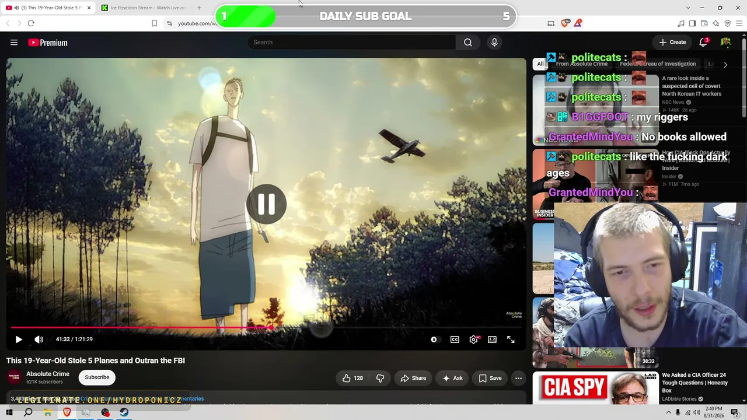Enter fullscreen video mode
747x420 pixels.
(x=511, y=339)
